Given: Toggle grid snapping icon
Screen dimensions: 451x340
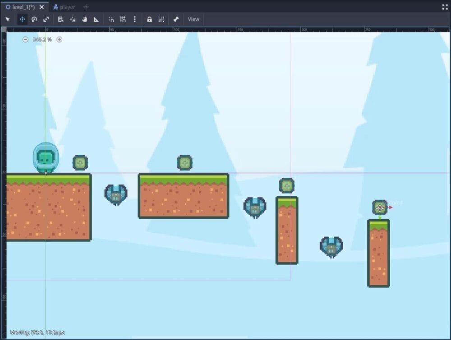Looking at the screenshot, I should pos(123,19).
